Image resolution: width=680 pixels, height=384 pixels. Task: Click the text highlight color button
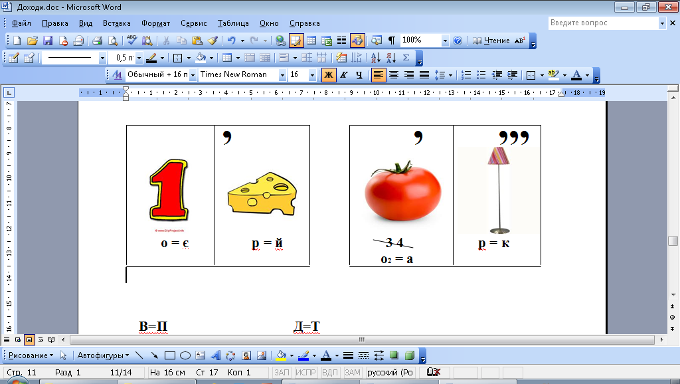[554, 75]
